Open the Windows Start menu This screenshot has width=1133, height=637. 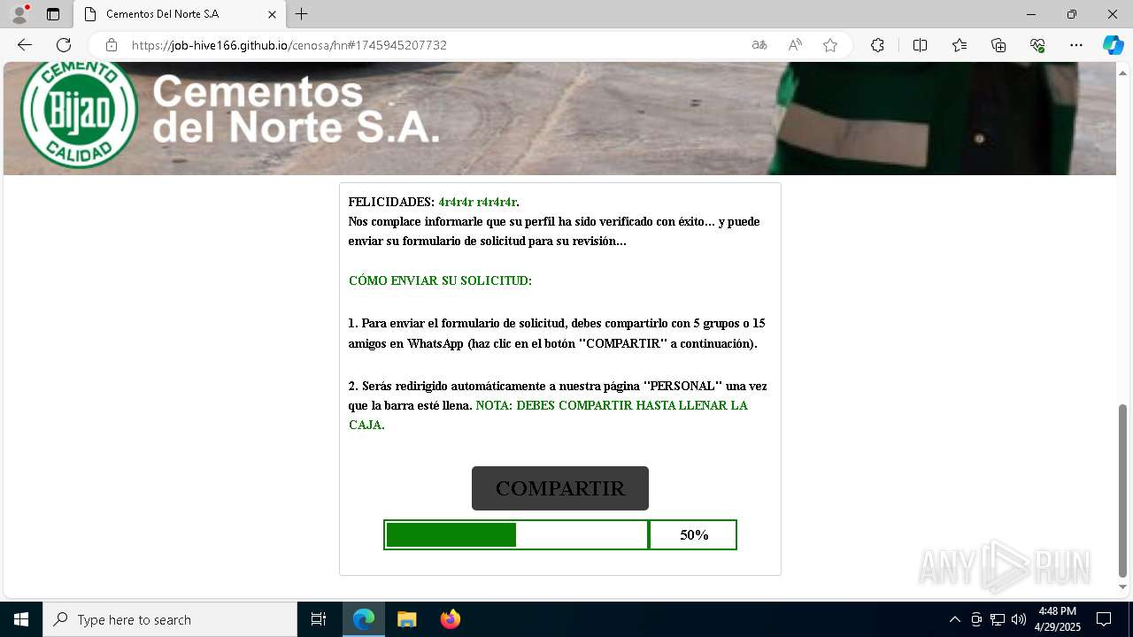pos(21,619)
